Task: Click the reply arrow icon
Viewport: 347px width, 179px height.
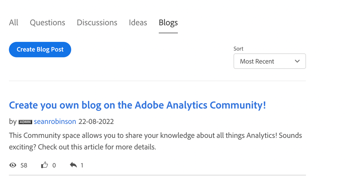Action: coord(73,165)
